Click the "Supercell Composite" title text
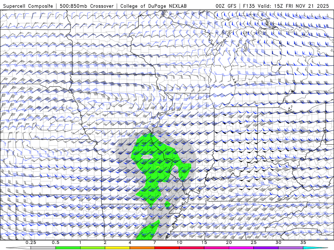334x250 pixels. click(28, 6)
